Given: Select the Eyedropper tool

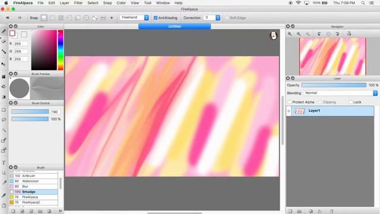Looking at the screenshot, I should point(4,195).
